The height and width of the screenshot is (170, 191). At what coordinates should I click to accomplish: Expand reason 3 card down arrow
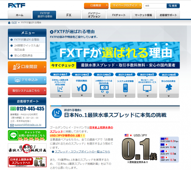tap(104, 96)
